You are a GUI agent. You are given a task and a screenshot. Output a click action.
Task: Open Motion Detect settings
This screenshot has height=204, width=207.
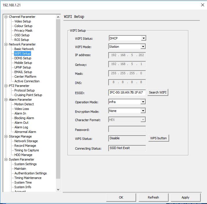(x=24, y=104)
